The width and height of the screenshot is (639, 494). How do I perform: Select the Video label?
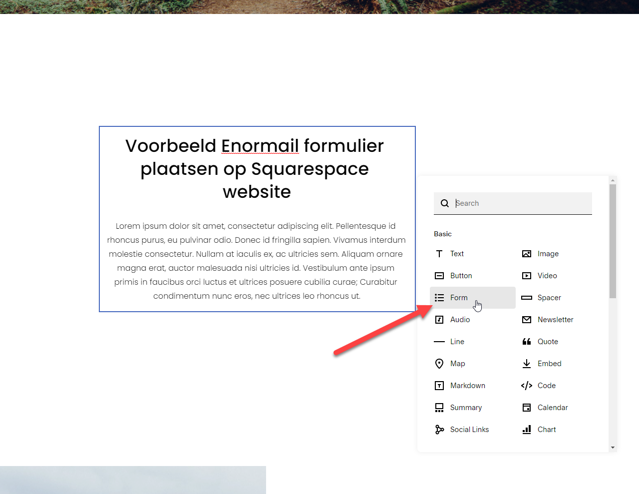coord(547,276)
